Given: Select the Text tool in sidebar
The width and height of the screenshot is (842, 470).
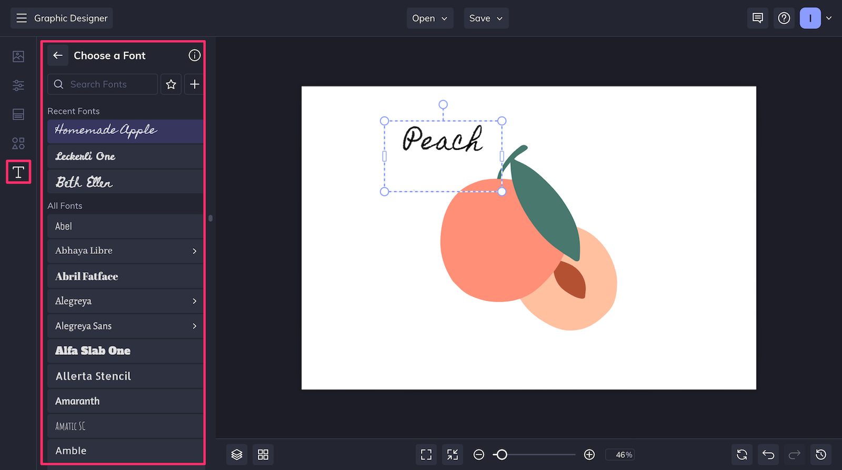Looking at the screenshot, I should tap(18, 172).
